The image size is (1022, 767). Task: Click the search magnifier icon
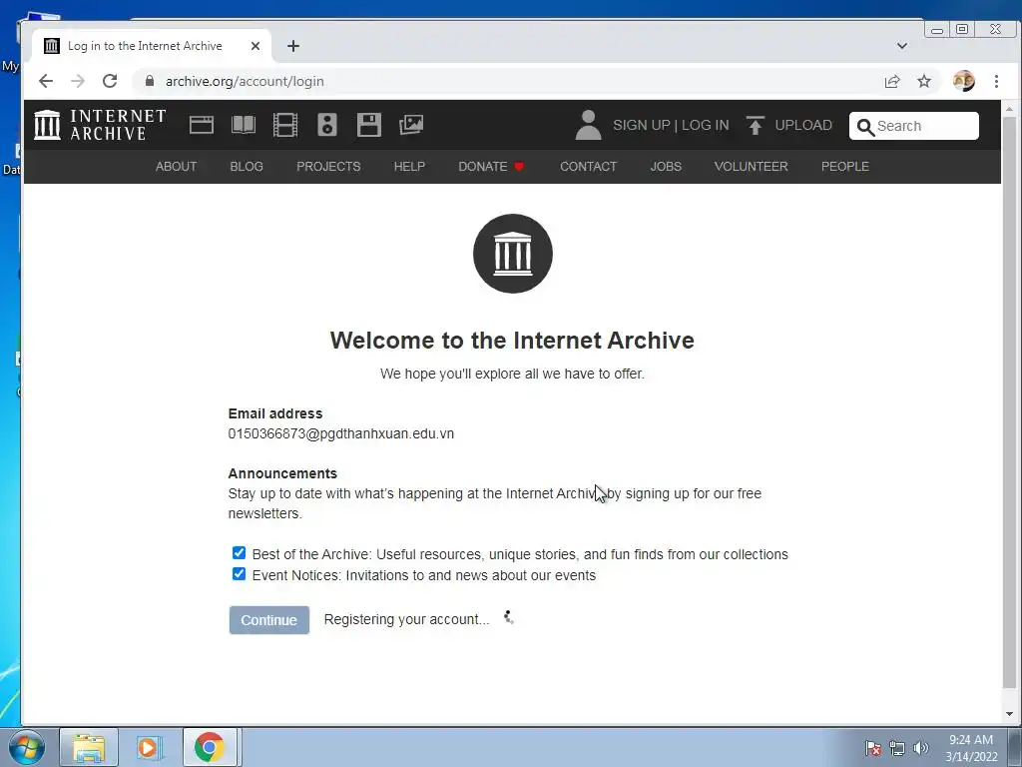(x=865, y=127)
